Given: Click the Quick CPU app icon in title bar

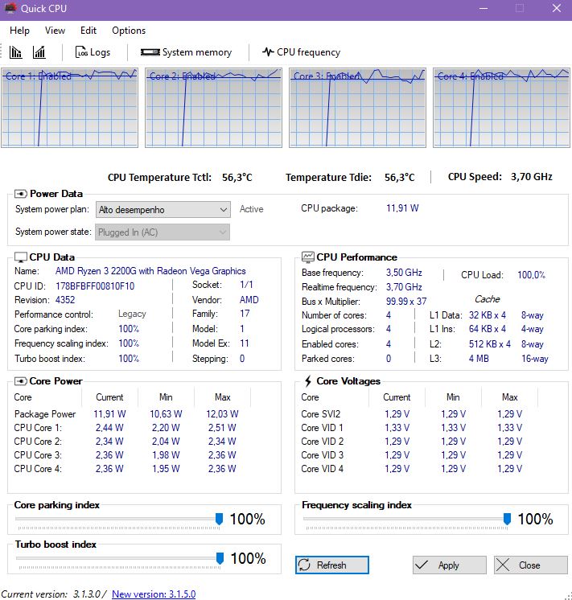Looking at the screenshot, I should 10,8.
